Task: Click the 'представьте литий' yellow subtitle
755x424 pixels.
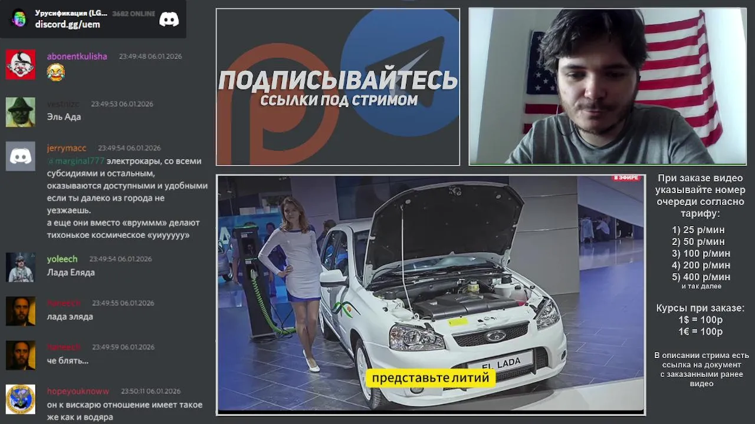Action: (431, 377)
